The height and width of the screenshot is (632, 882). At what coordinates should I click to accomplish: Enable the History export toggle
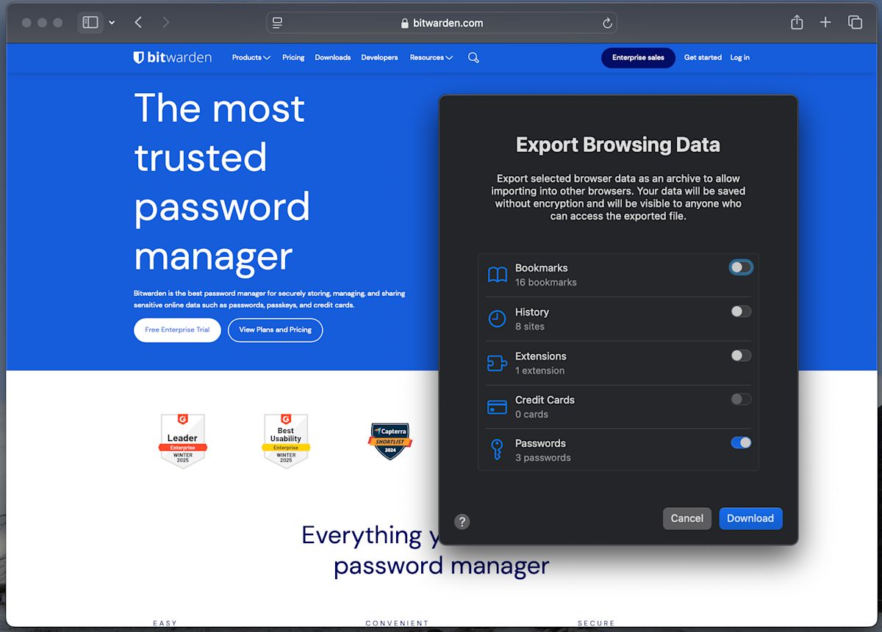tap(741, 311)
